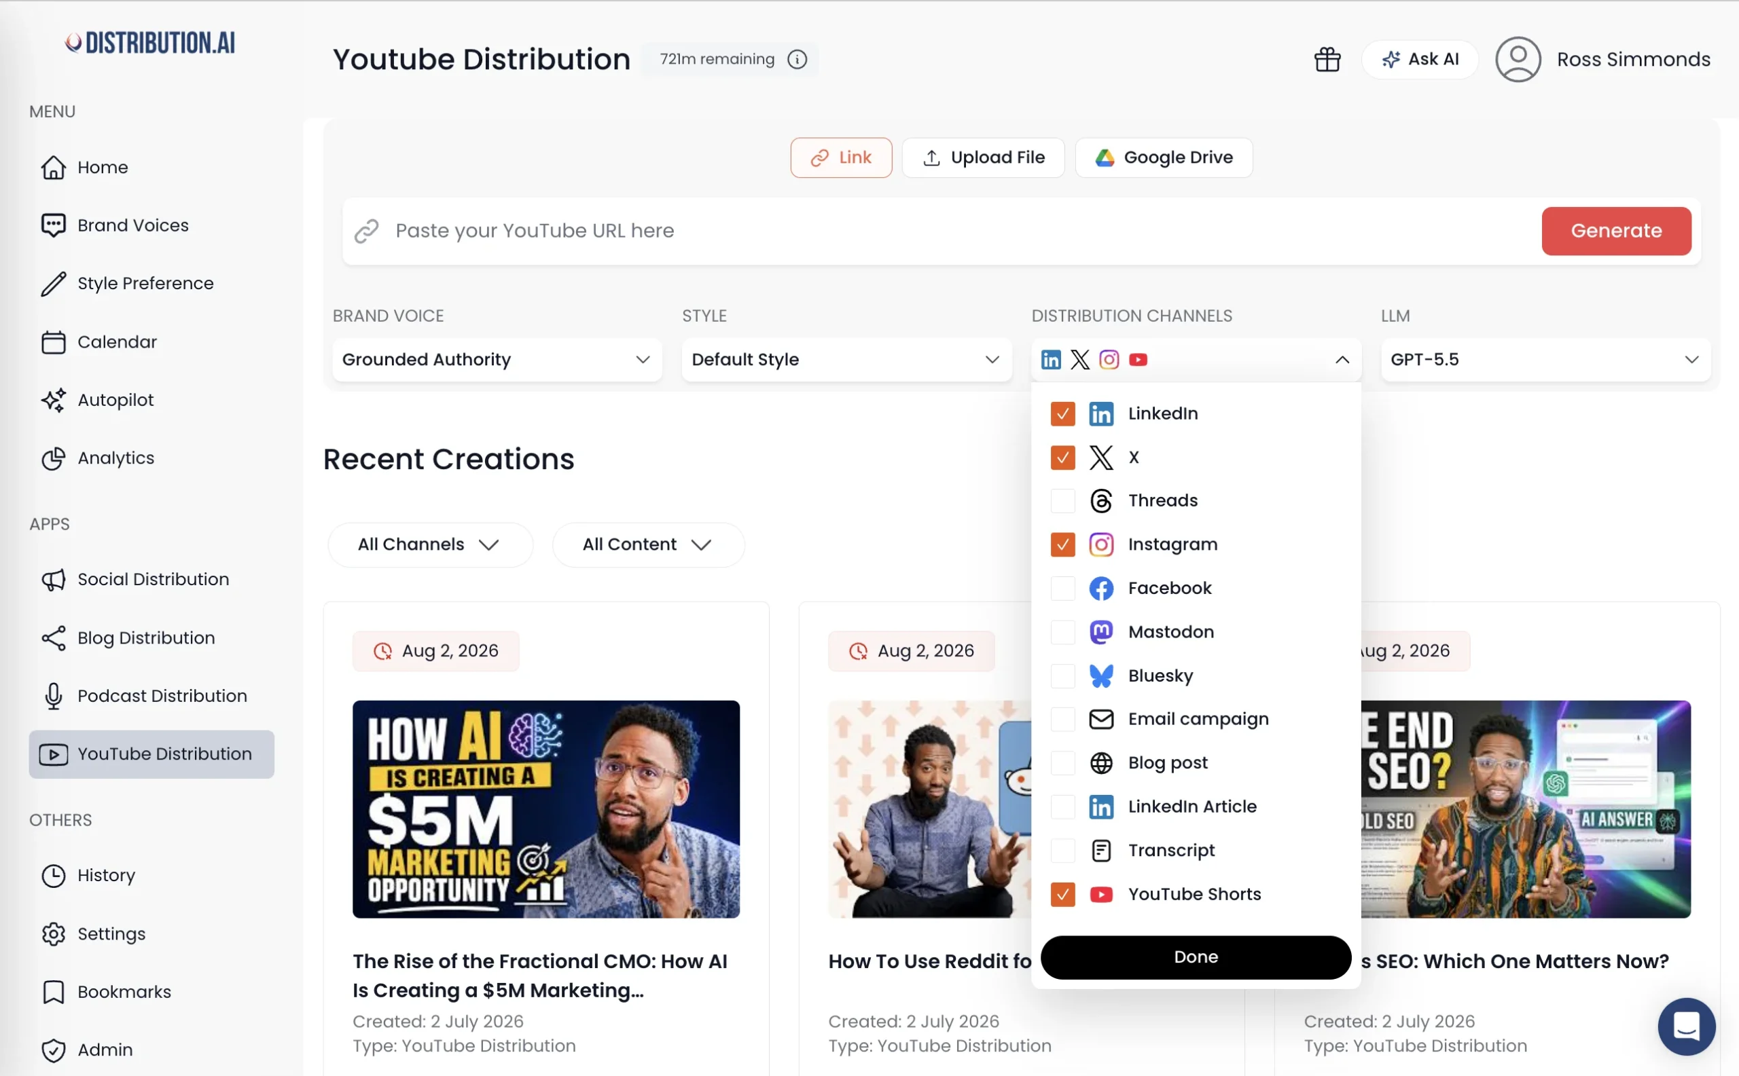1739x1076 pixels.
Task: Open the Grounded Authority brand voice dropdown
Action: point(497,359)
